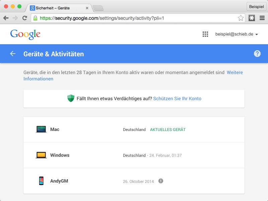Click the Geräte & Aktivitäten heading

coord(54,54)
